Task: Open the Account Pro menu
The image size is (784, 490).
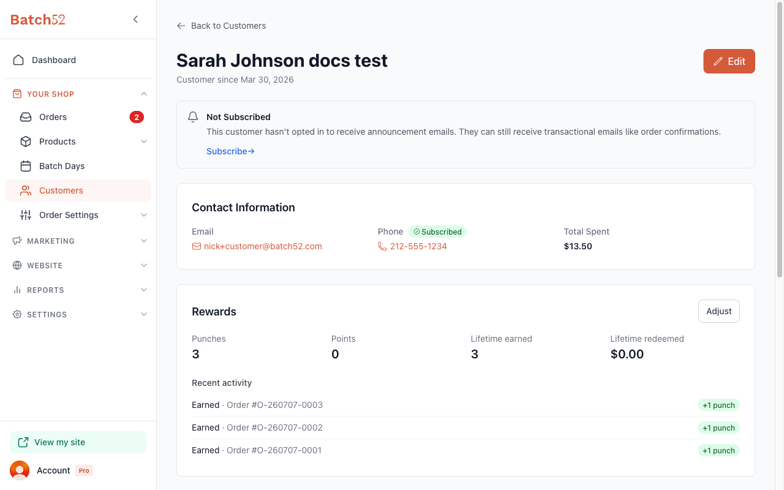Action: [78, 470]
